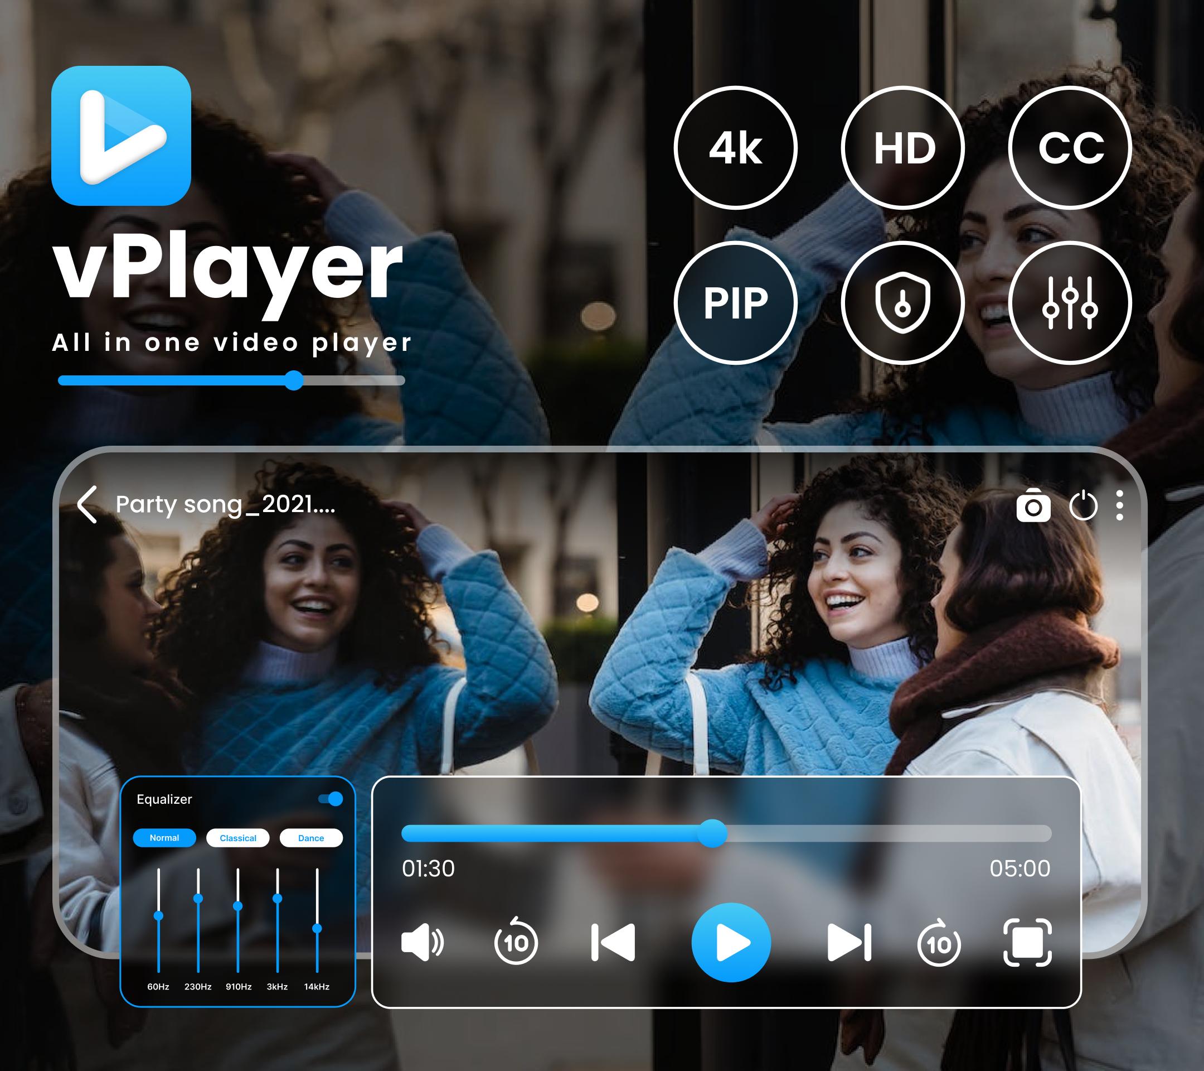Click the 14kHz equalizer slider handle
The width and height of the screenshot is (1204, 1071).
pyautogui.click(x=317, y=928)
